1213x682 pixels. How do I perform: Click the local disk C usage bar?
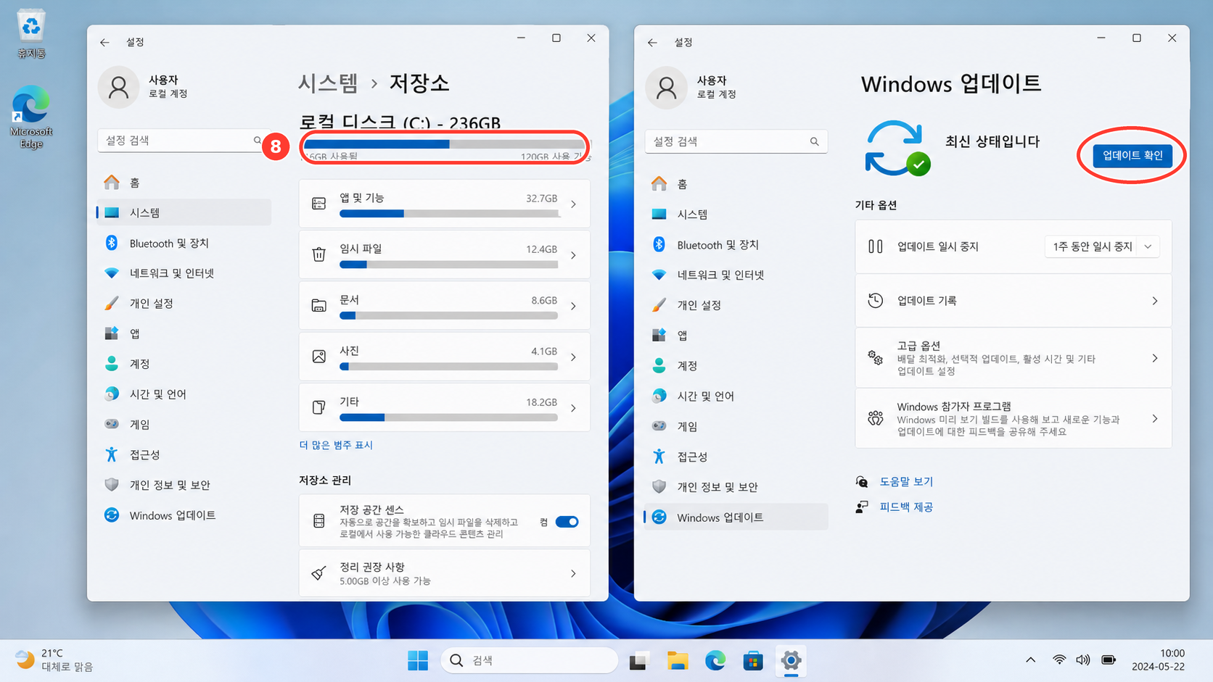coord(444,144)
